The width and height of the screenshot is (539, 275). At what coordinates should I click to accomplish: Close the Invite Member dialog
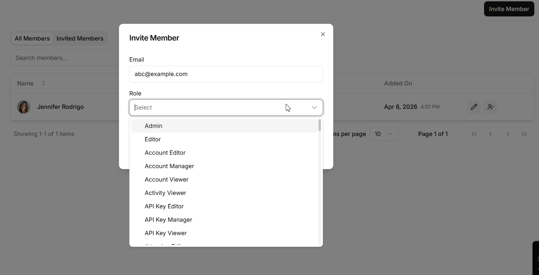(323, 34)
